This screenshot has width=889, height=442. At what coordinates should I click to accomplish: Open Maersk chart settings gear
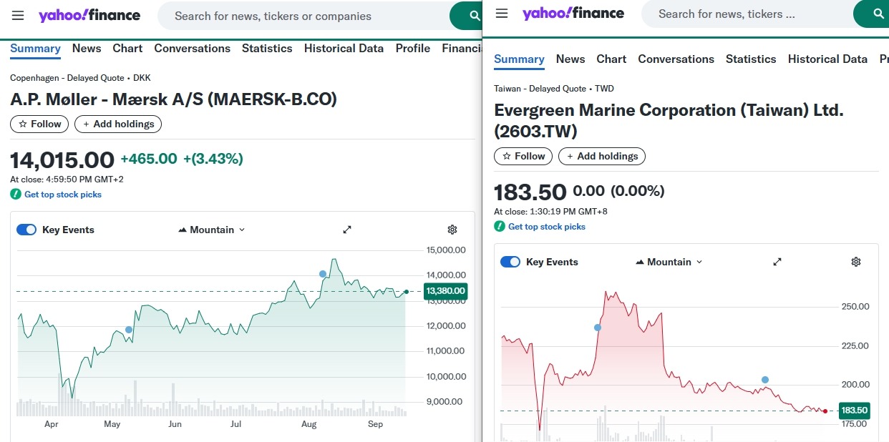(x=452, y=230)
